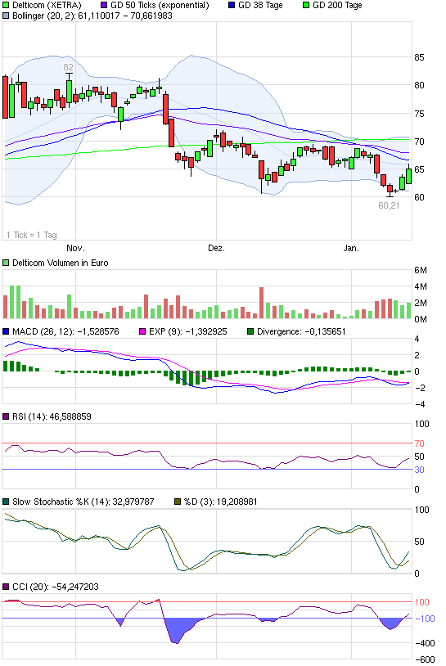Click the tallest red volume bar in December
446x666 pixels.
(x=262, y=303)
